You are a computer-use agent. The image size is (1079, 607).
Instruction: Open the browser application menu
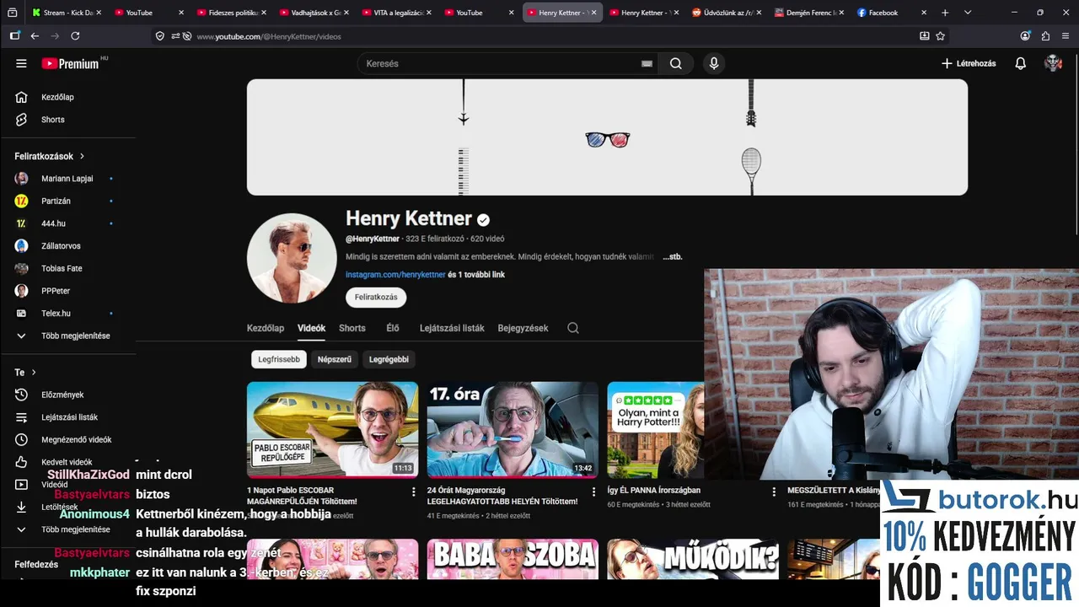coord(1066,36)
